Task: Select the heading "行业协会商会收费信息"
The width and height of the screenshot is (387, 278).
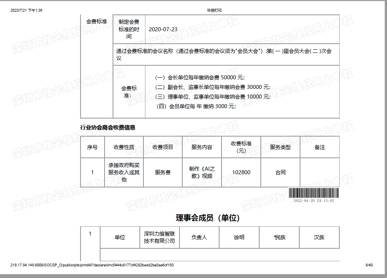Action: click(x=108, y=127)
